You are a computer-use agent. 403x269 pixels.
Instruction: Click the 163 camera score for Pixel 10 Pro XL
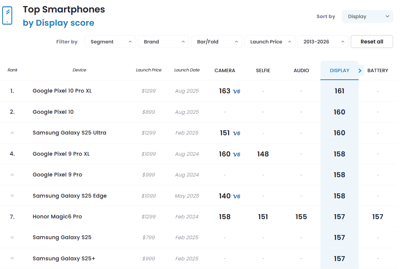225,91
